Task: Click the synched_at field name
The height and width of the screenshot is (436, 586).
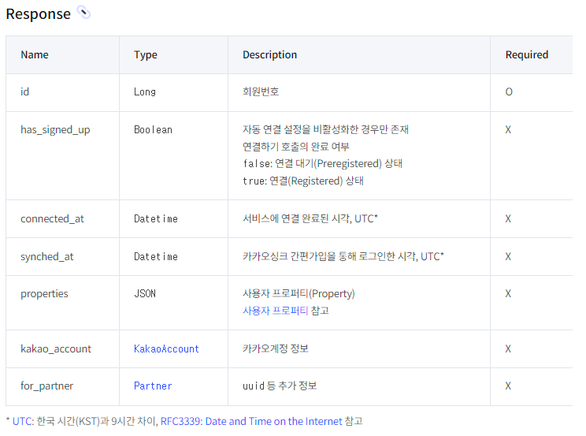Action: 47,256
